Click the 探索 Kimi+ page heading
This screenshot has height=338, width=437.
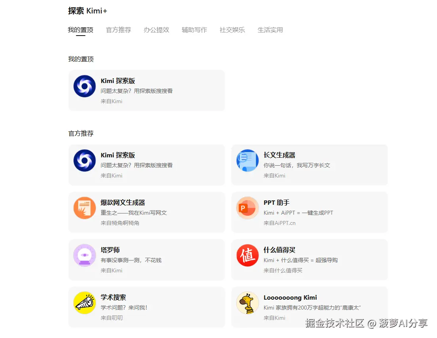point(87,11)
